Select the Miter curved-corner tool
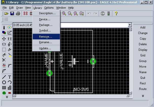This screenshot has height=107, width=154. click(x=10, y=66)
